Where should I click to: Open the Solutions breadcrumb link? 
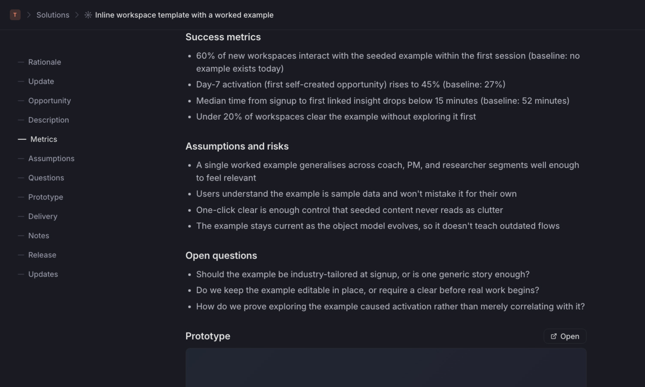pyautogui.click(x=53, y=15)
